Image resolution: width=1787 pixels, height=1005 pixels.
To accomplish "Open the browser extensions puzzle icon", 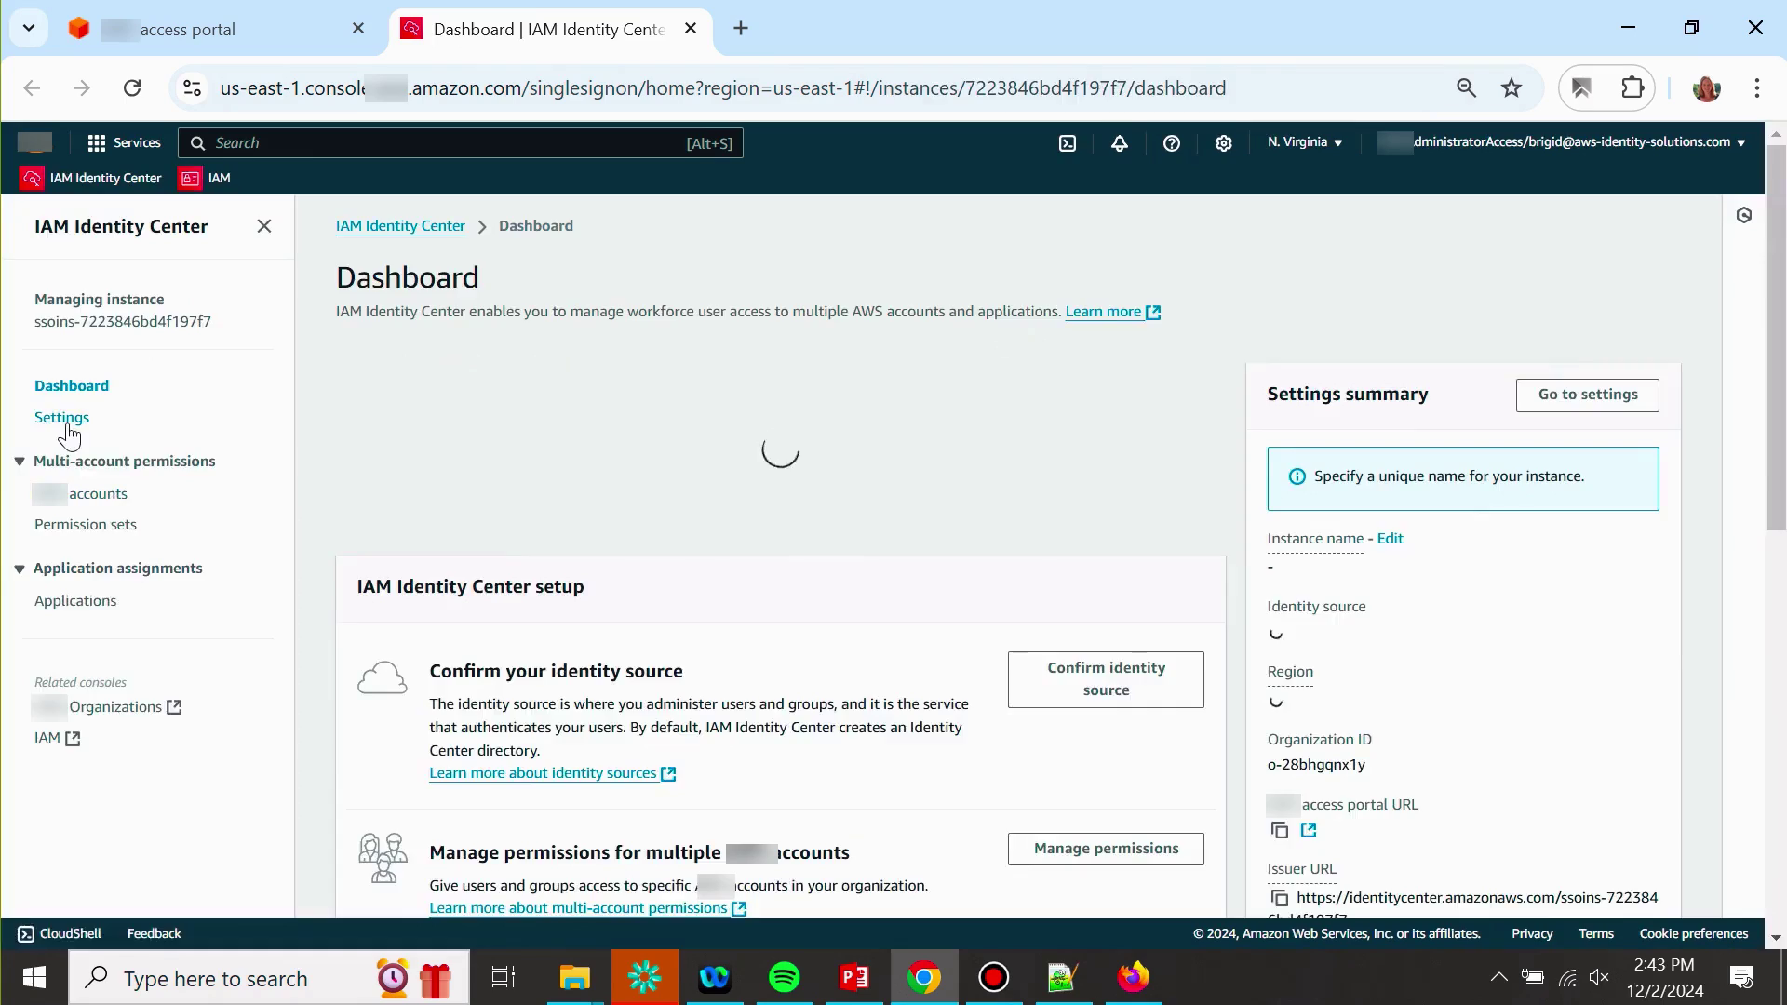I will tap(1632, 88).
